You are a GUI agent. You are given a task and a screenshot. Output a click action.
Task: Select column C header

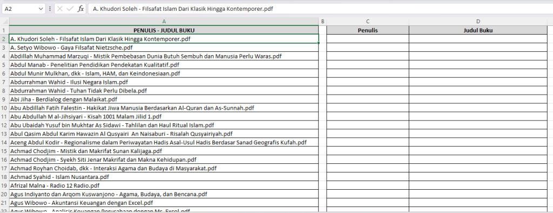coord(368,22)
